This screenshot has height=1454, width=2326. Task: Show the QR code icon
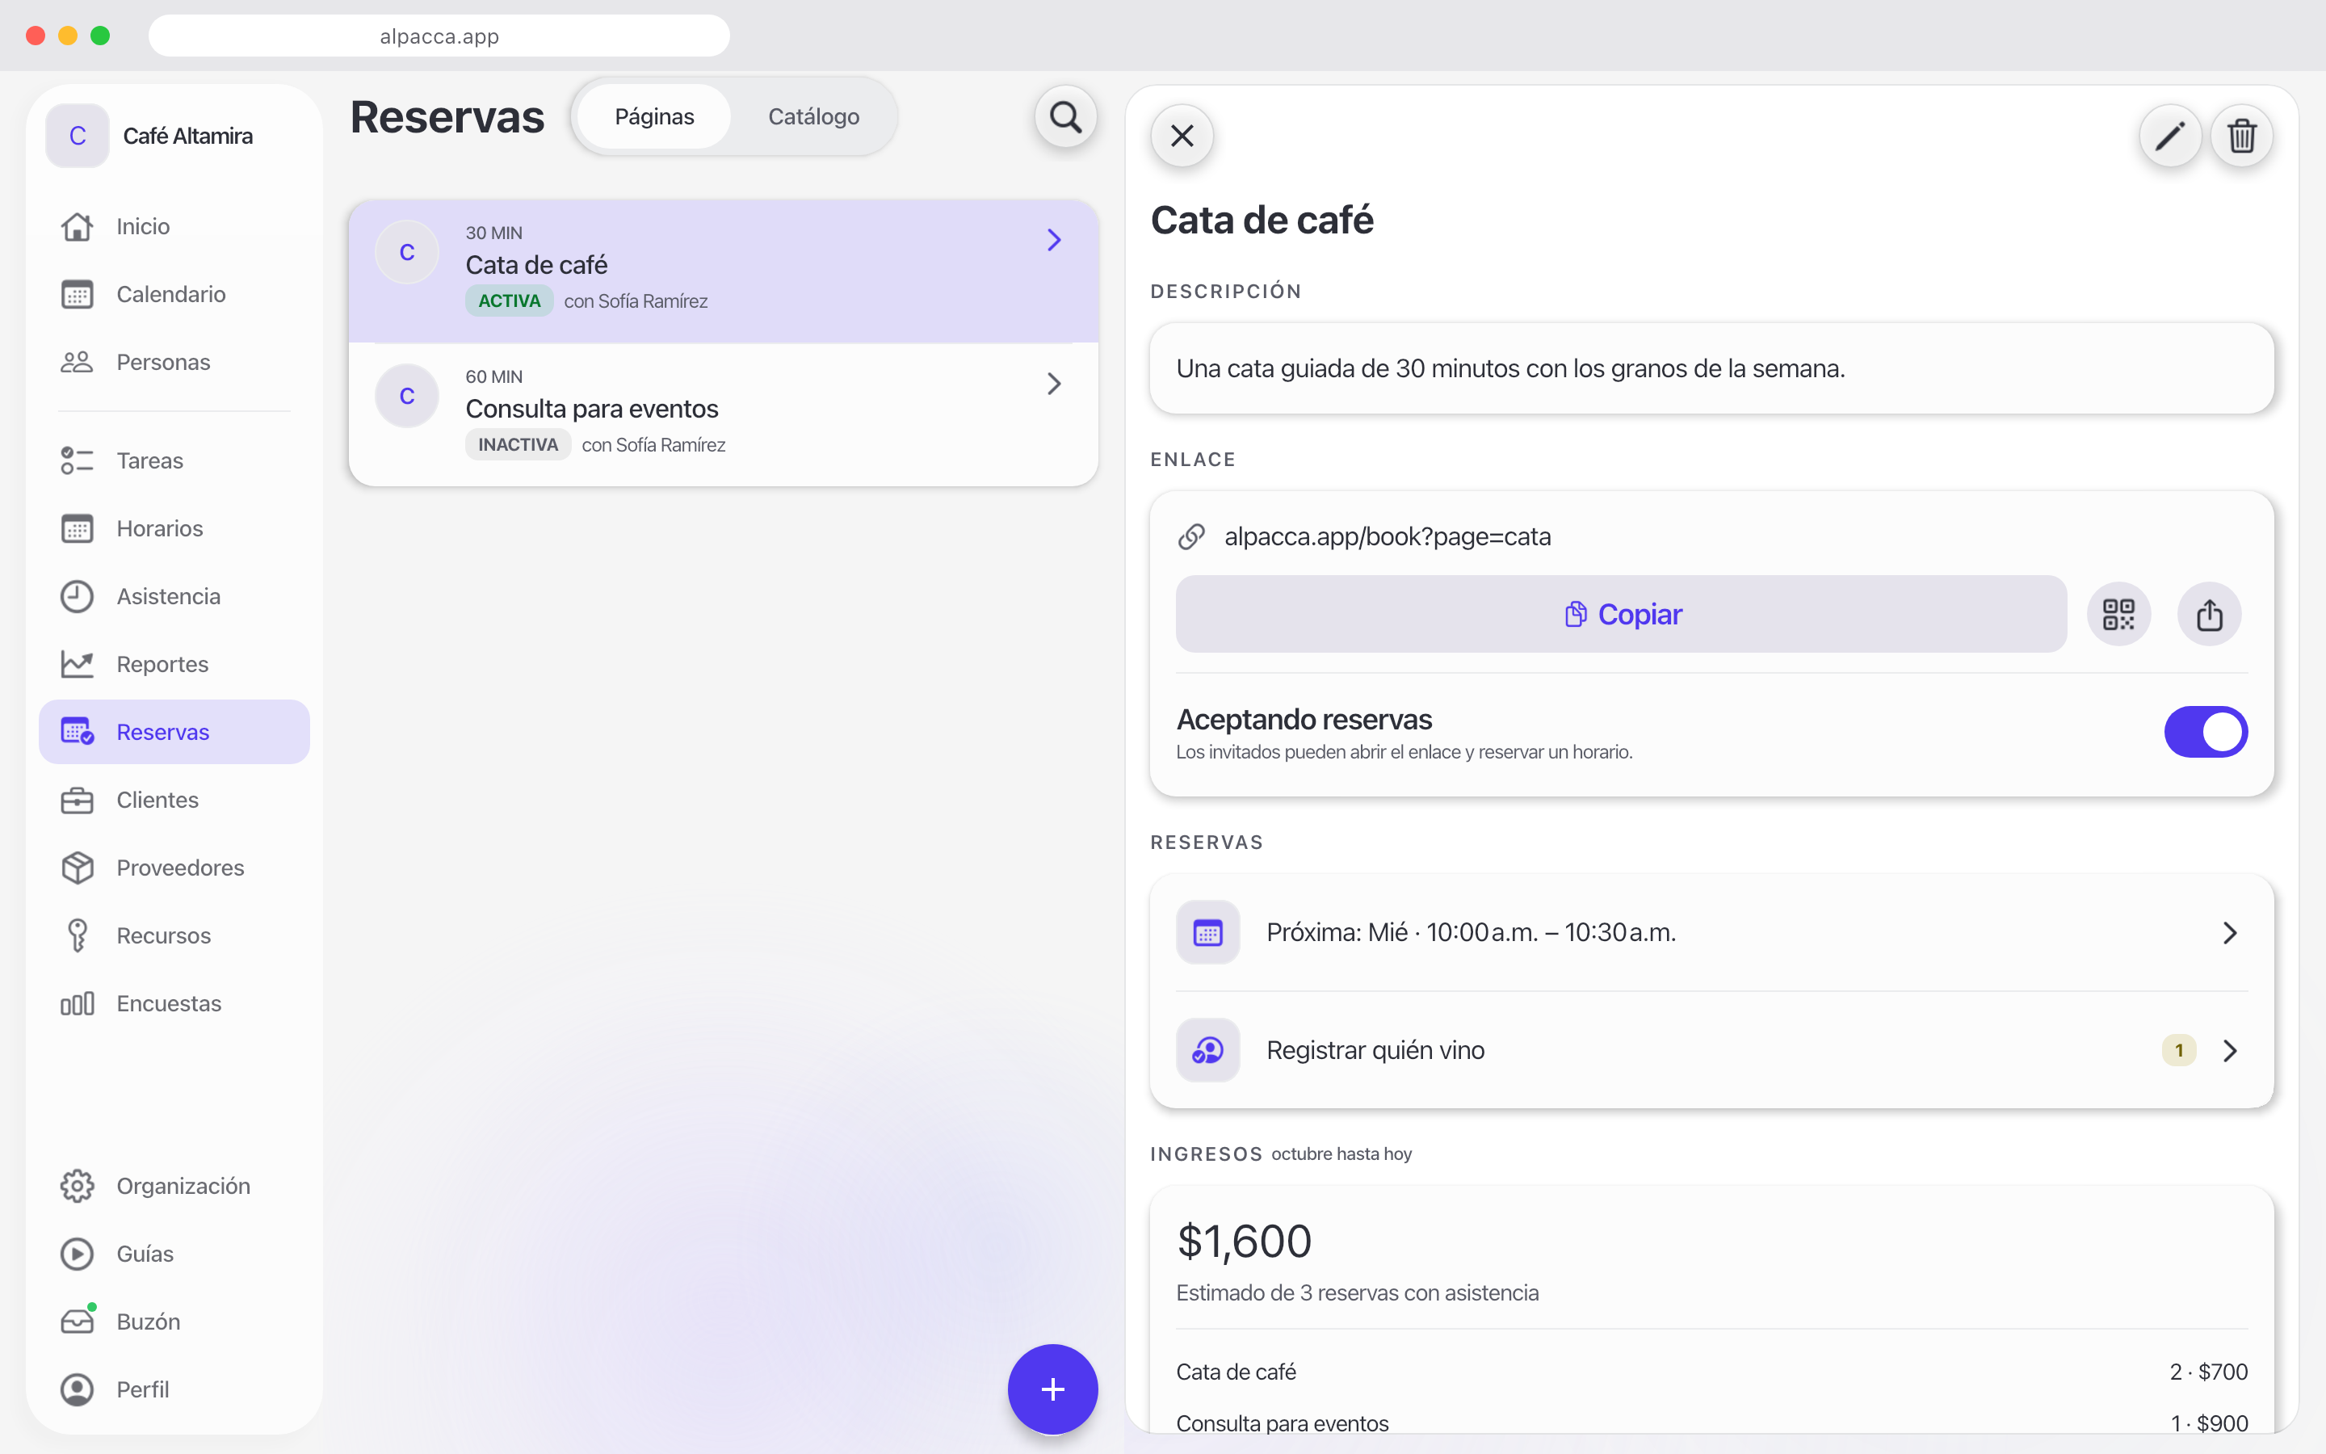click(x=2118, y=614)
